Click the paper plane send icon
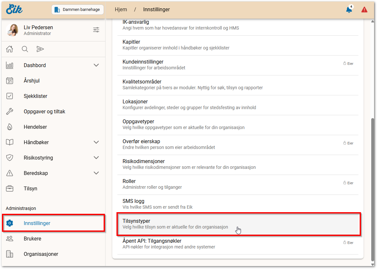377x269 pixels. [x=40, y=49]
